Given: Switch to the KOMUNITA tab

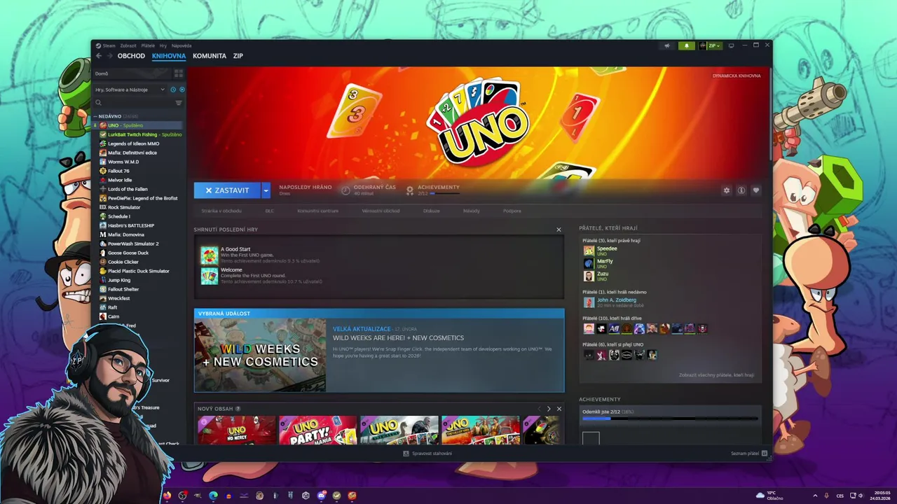Looking at the screenshot, I should pos(210,56).
